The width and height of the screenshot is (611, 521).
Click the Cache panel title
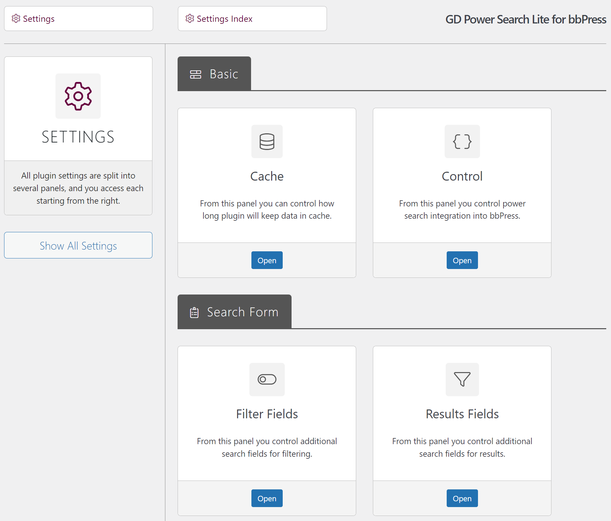click(x=267, y=176)
